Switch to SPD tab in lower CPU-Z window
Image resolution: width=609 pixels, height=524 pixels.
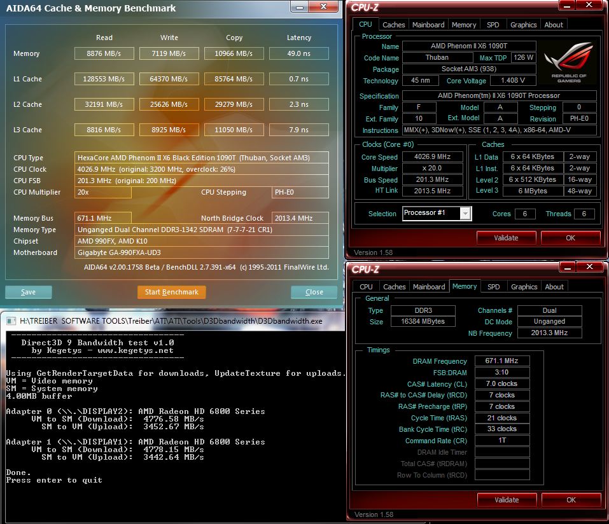[493, 287]
